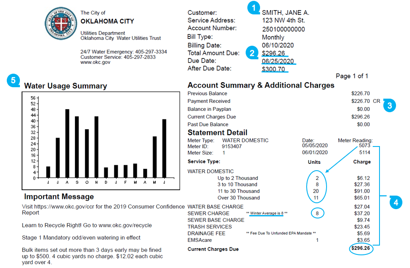The height and width of the screenshot is (268, 410).
Task: Select the SEWER CHARGE amount $37.20
Action: (x=362, y=213)
